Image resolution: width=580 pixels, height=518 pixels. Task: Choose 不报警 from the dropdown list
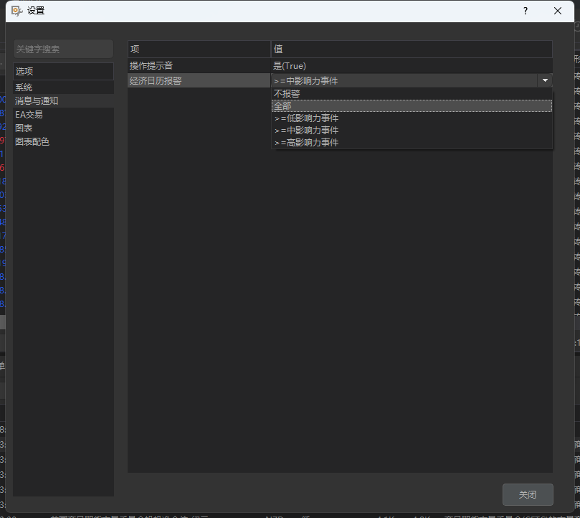287,93
